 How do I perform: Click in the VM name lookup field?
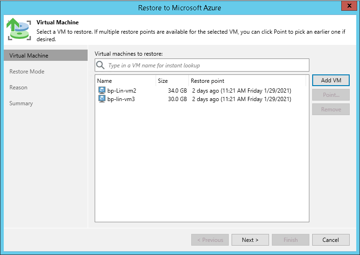click(202, 65)
